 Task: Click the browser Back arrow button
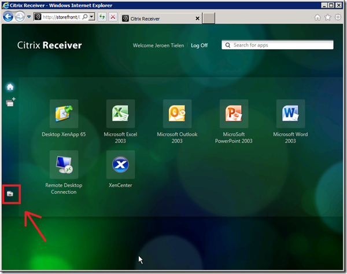click(8, 17)
